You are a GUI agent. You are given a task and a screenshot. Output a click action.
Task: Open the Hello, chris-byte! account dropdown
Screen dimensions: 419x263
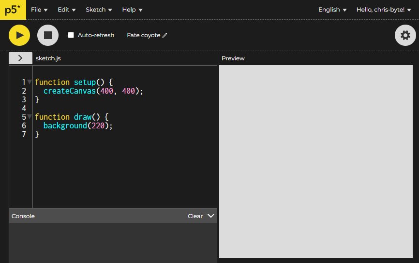[x=383, y=10]
